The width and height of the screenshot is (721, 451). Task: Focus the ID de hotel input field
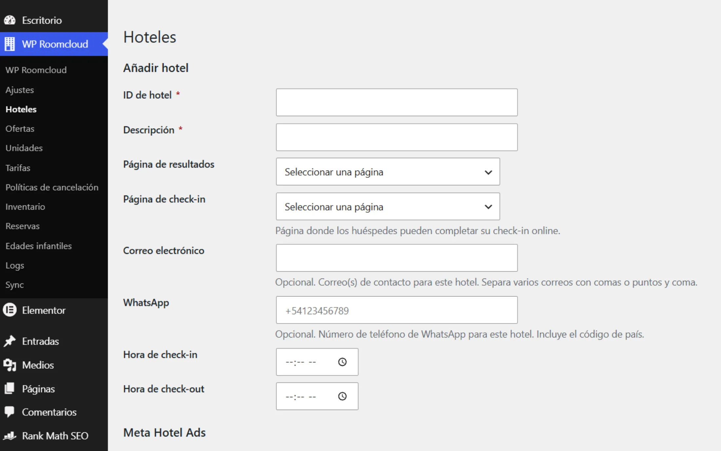tap(397, 102)
